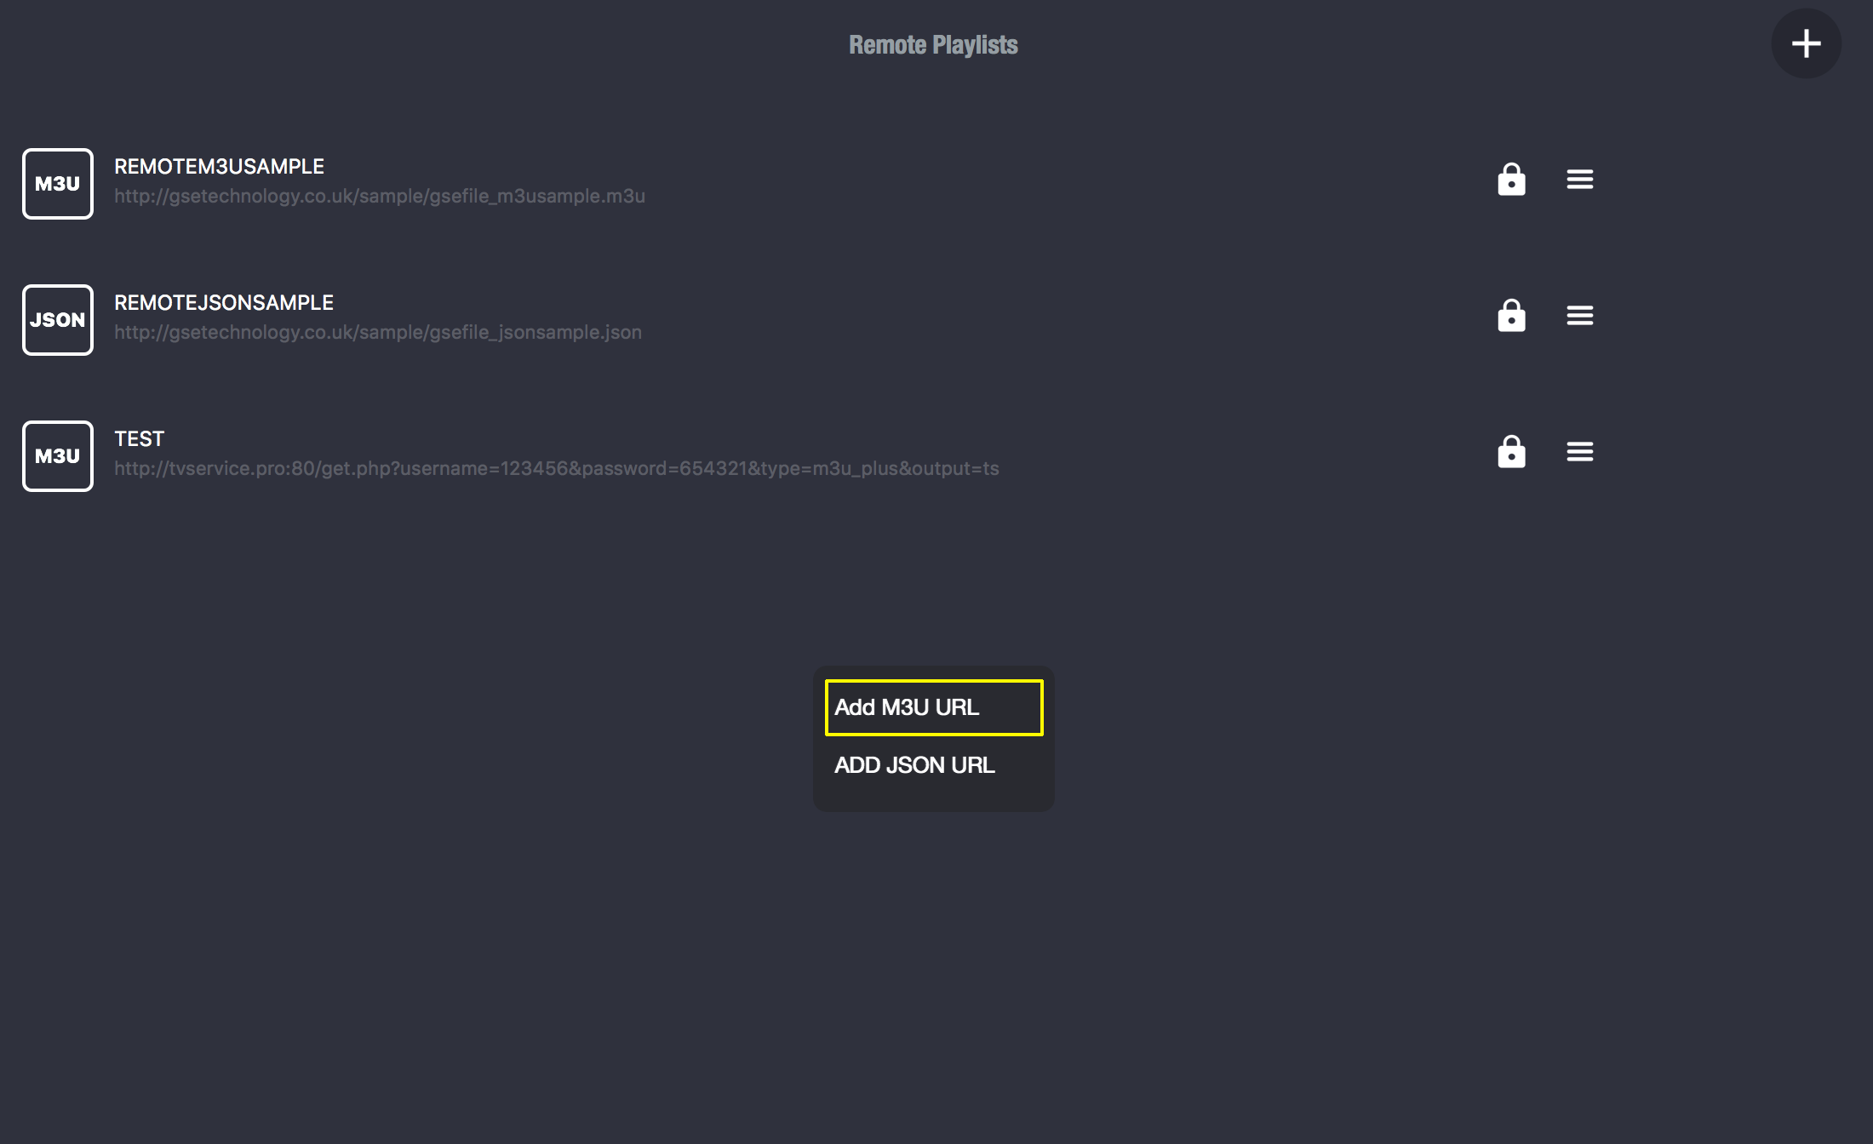Toggle the lock on REMOTEM3USAMPLE playlist
Image resolution: width=1873 pixels, height=1144 pixels.
[1511, 180]
